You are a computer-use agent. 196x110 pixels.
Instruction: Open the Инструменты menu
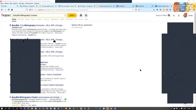(29, 3)
